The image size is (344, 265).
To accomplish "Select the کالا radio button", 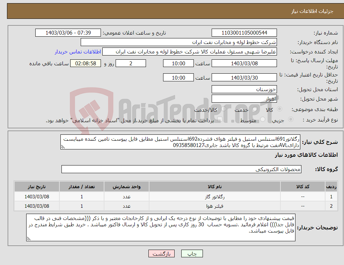I will click(x=279, y=109).
